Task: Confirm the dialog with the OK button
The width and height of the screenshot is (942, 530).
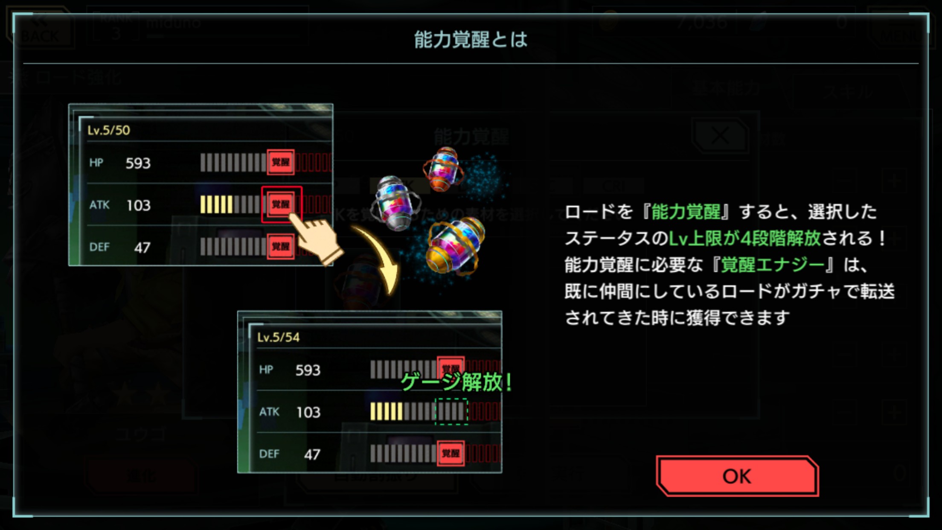Action: (x=737, y=476)
